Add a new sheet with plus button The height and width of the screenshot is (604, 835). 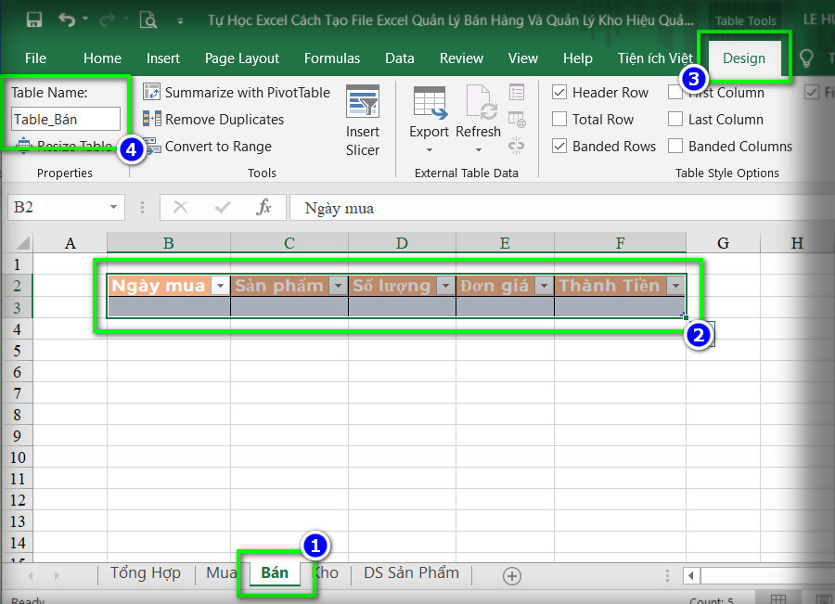(x=512, y=576)
